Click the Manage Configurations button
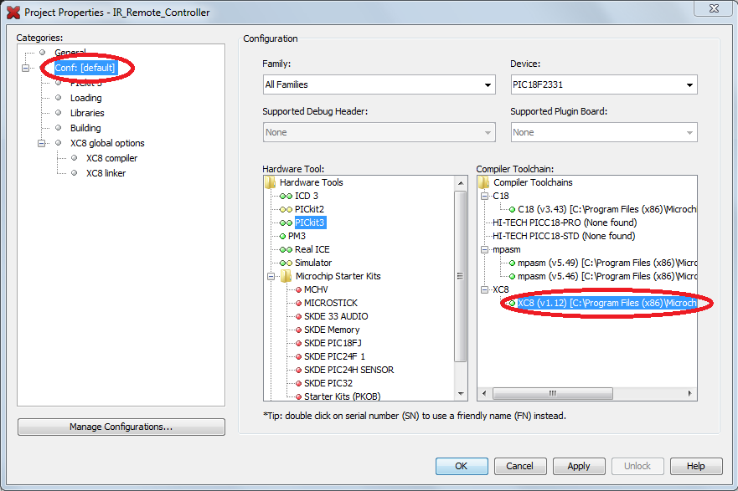 (121, 427)
